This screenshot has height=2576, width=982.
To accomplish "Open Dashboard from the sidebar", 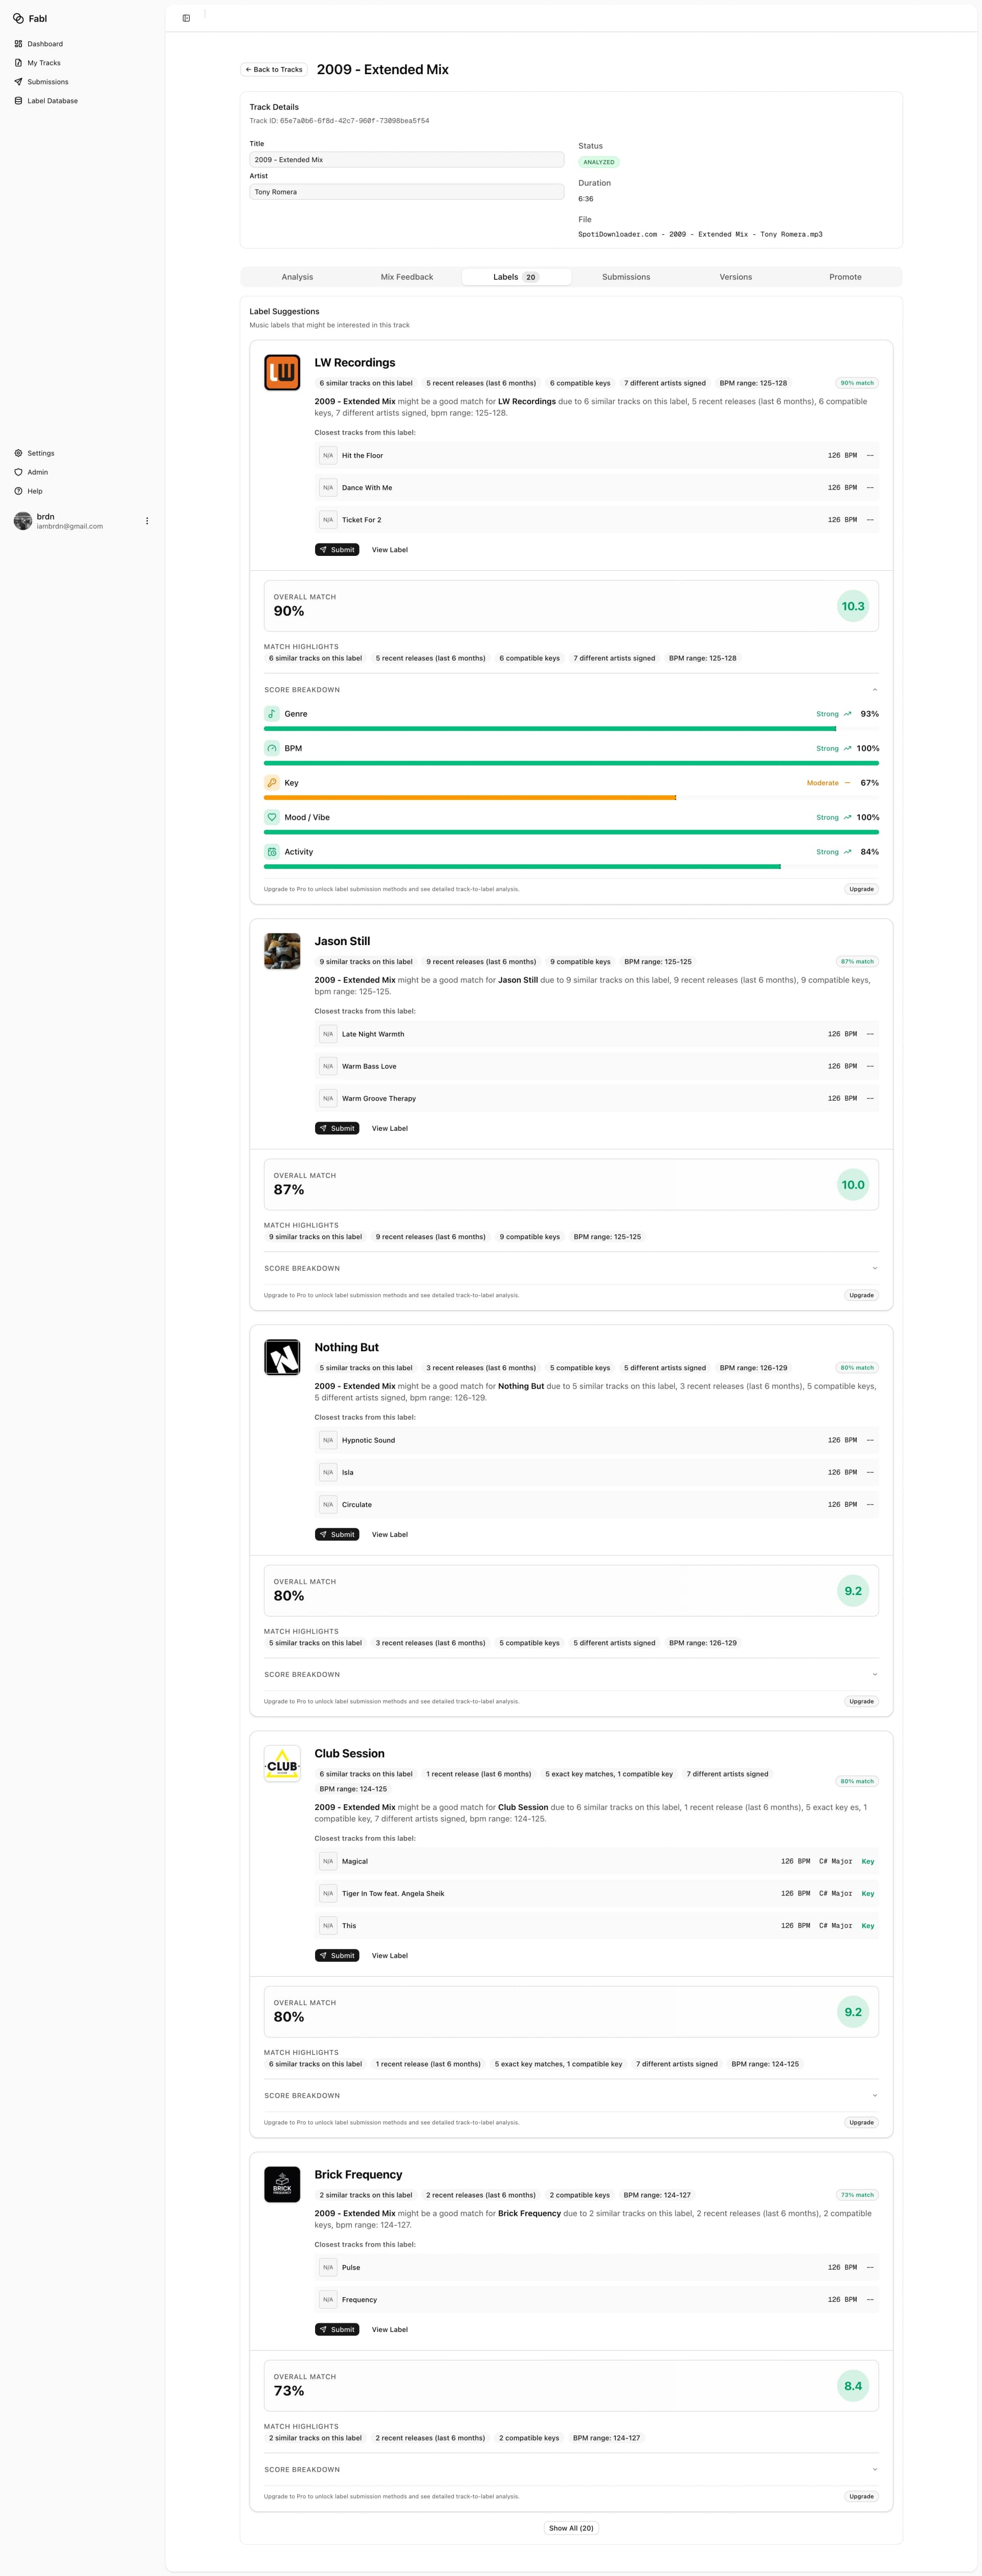I will point(44,44).
